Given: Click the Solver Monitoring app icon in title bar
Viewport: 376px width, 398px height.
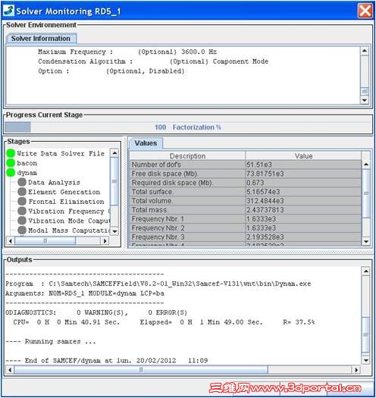Looking at the screenshot, I should pos(8,11).
